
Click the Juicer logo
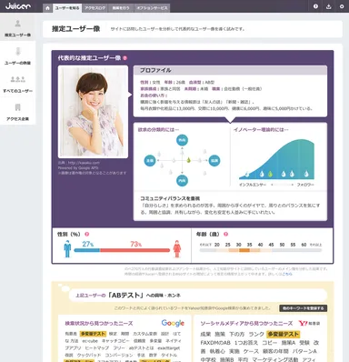coord(18,5)
